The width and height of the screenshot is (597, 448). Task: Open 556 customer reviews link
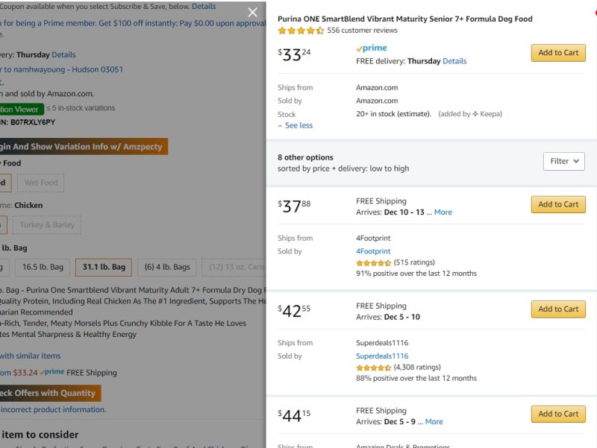coord(362,31)
